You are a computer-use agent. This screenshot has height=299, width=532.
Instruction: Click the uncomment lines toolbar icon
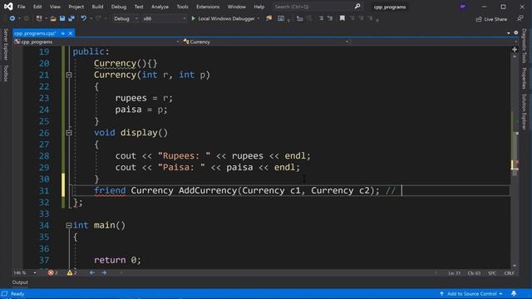(330, 18)
